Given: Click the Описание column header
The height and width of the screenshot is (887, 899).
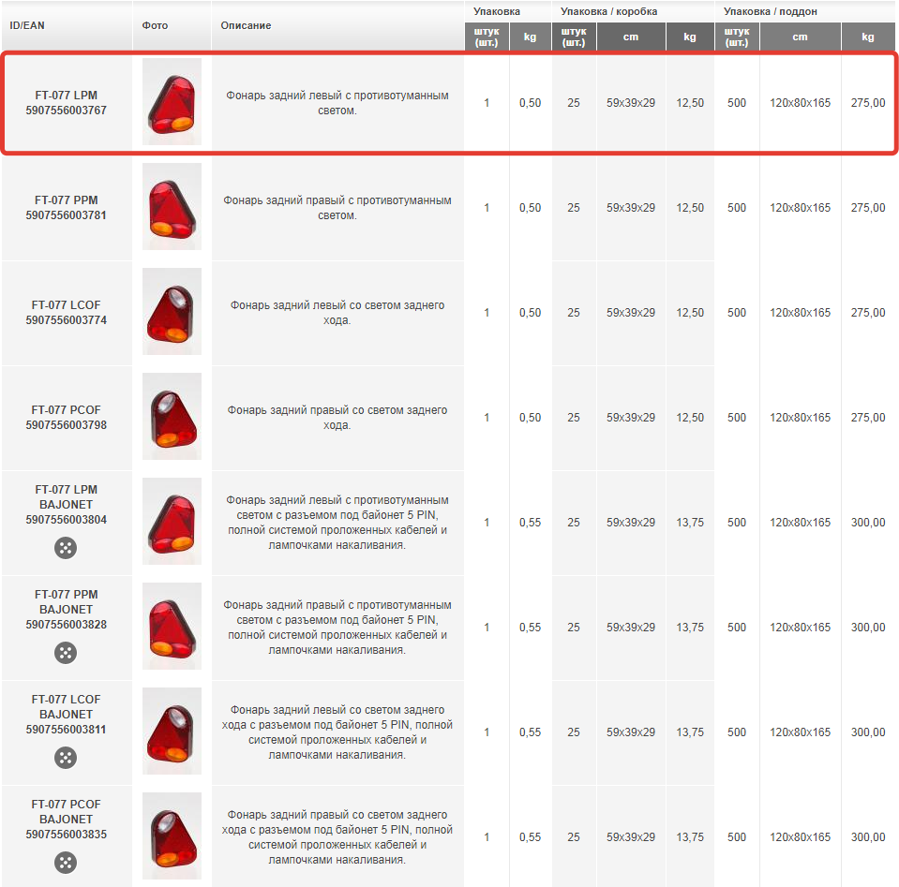Looking at the screenshot, I should pyautogui.click(x=246, y=25).
